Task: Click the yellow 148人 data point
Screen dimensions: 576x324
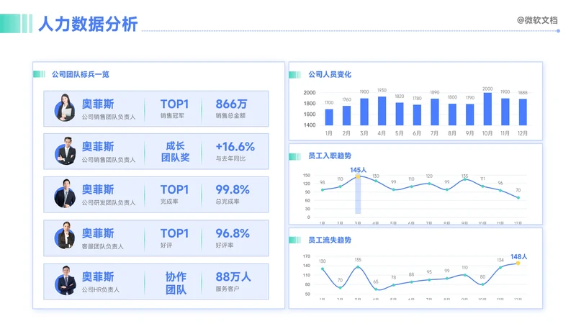Action: click(x=518, y=263)
